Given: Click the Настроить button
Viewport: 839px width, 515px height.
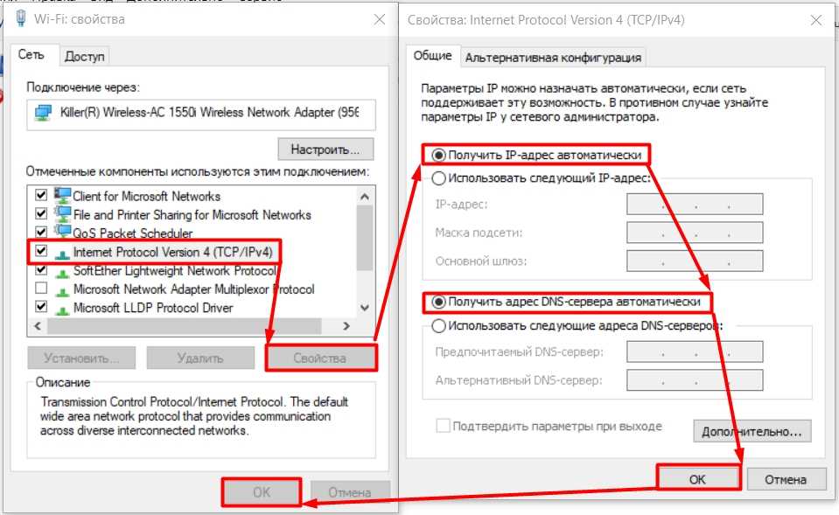Looking at the screenshot, I should (x=325, y=149).
